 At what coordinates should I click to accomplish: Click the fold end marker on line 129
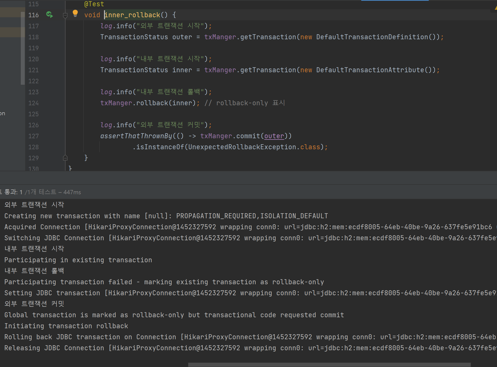[65, 158]
